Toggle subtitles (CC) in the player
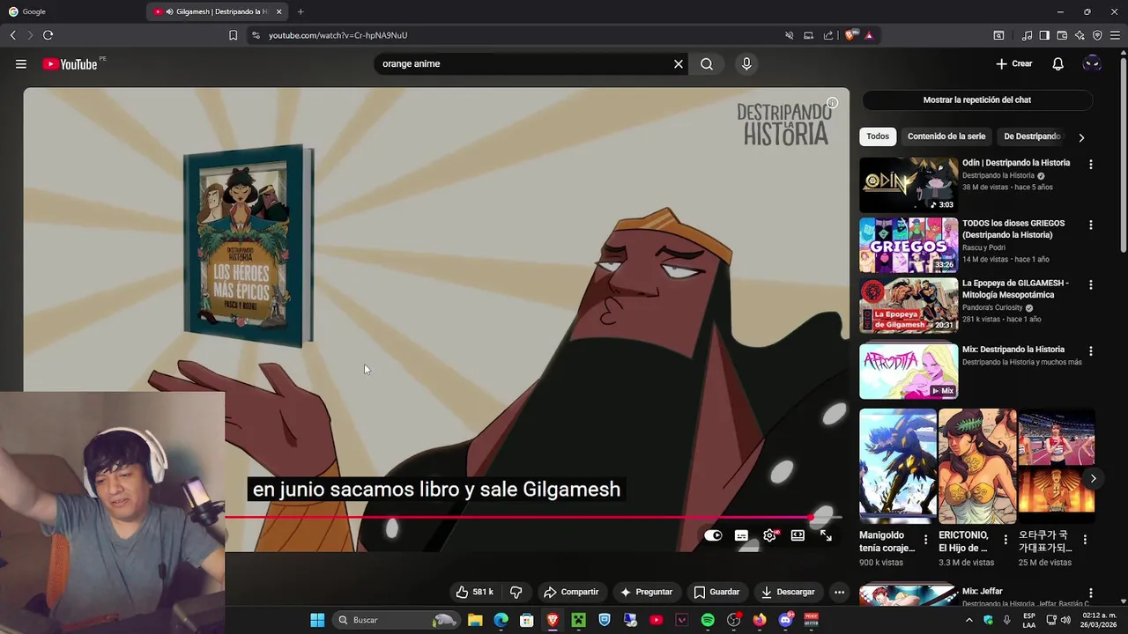1128x634 pixels. (741, 535)
